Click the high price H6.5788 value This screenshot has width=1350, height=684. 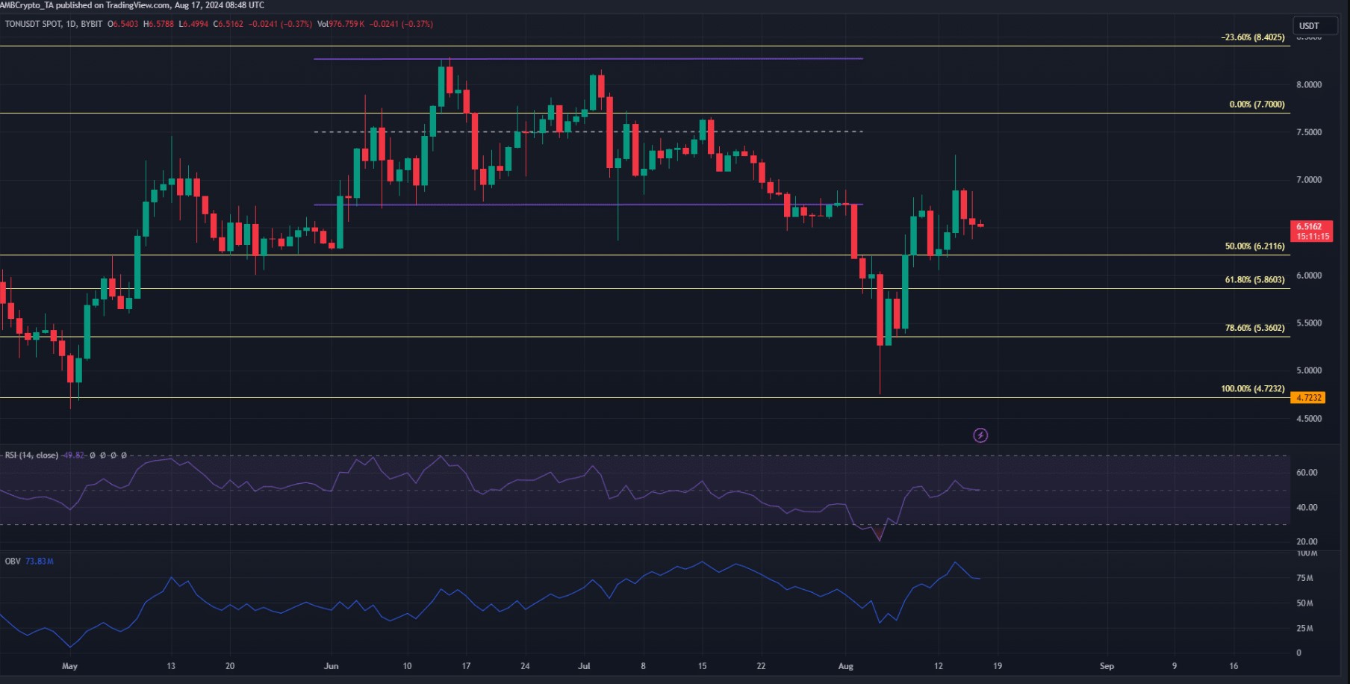pos(158,24)
